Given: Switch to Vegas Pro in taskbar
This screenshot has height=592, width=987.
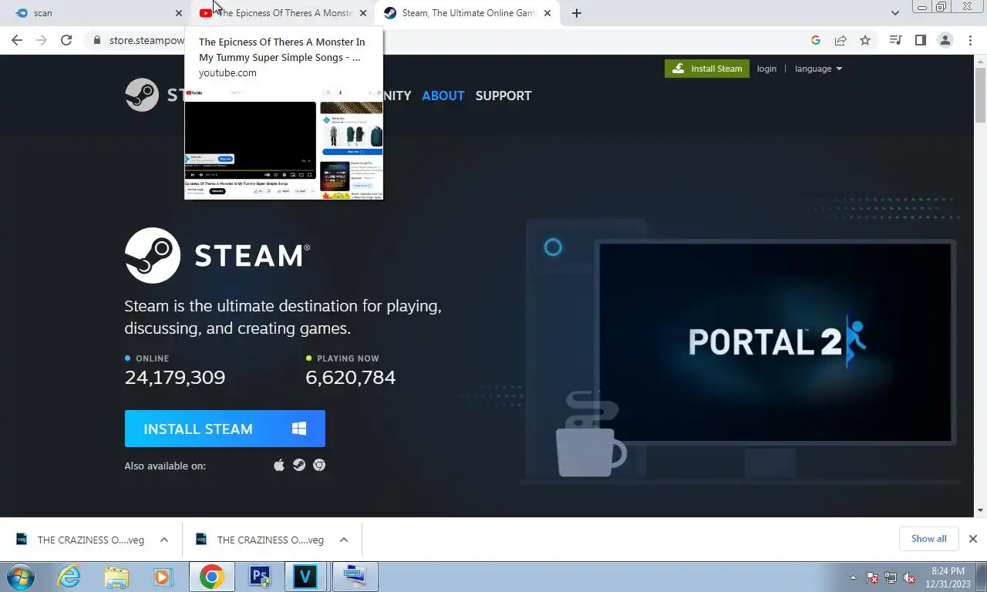Looking at the screenshot, I should [305, 577].
